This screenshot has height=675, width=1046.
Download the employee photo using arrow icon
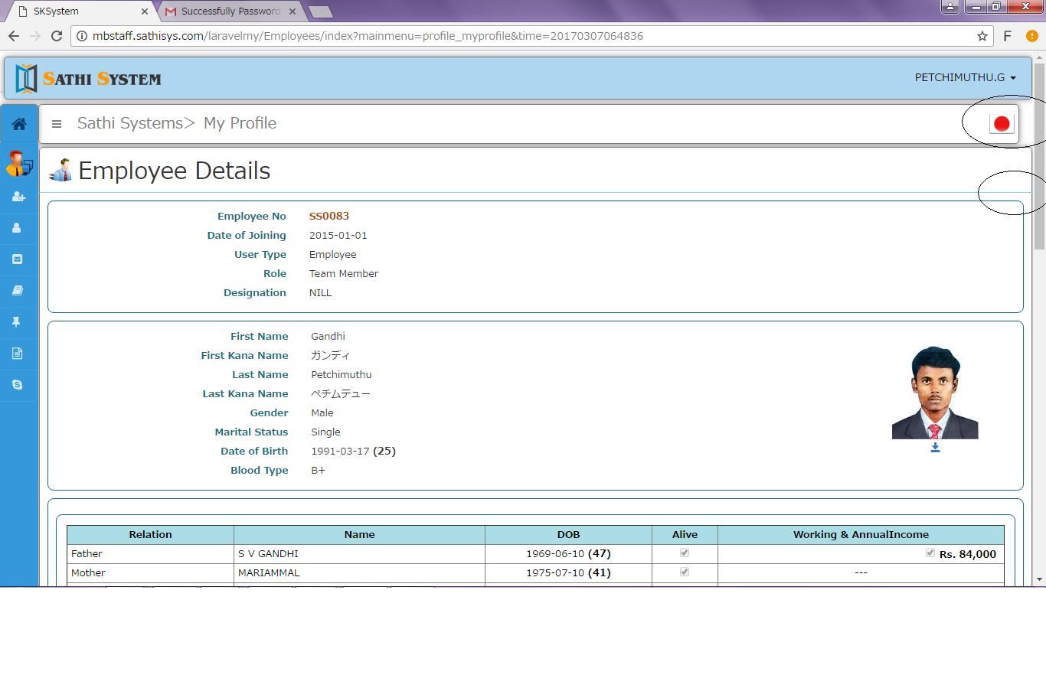[x=935, y=448]
